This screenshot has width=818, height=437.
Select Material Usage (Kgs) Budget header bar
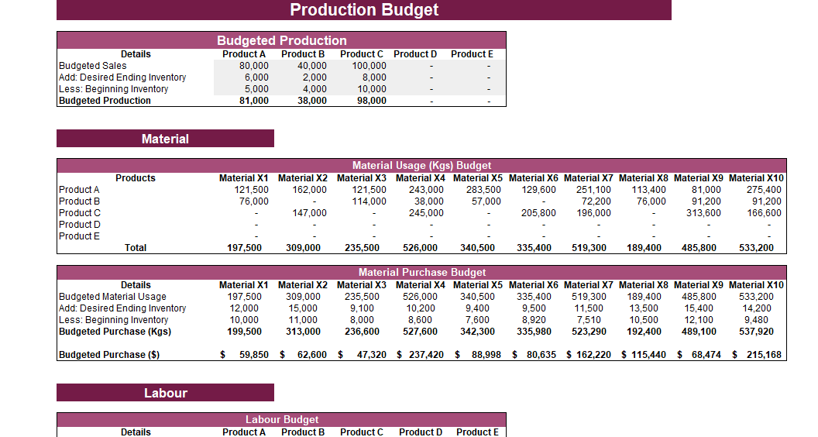point(421,165)
